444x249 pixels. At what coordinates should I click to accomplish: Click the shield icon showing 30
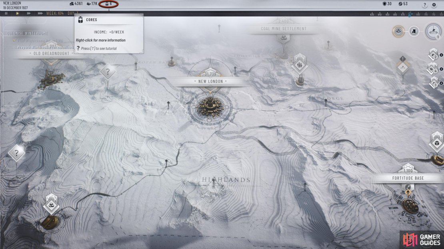tap(384, 4)
